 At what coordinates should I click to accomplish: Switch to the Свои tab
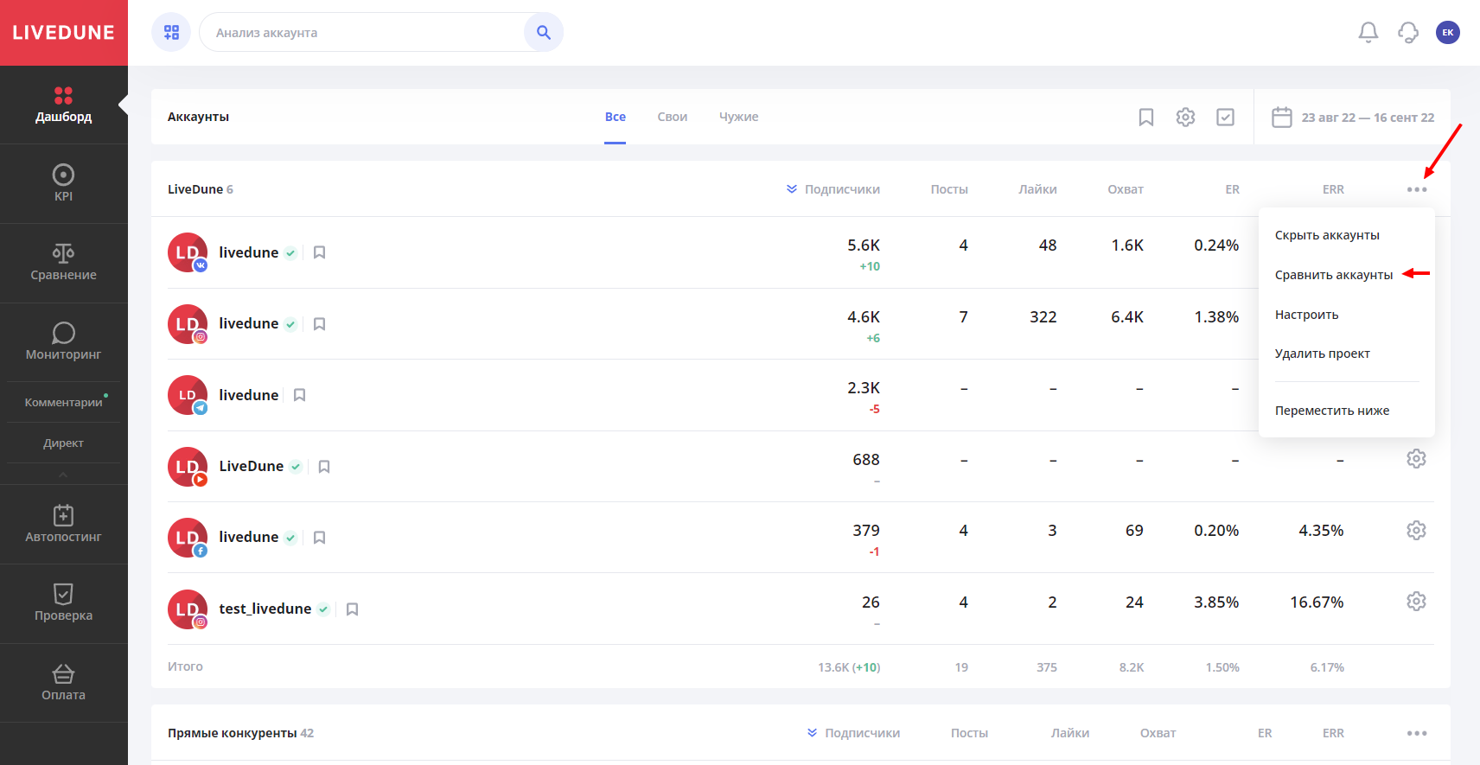[x=673, y=117]
